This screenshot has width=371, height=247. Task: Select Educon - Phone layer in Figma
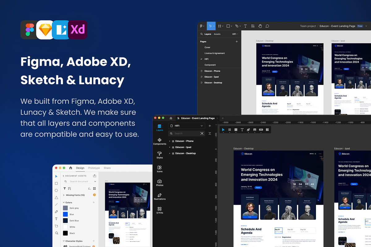pos(212,71)
